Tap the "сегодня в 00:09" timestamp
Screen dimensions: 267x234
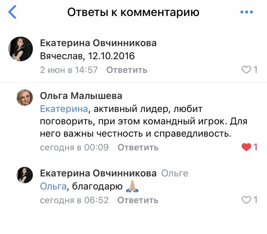tap(74, 147)
